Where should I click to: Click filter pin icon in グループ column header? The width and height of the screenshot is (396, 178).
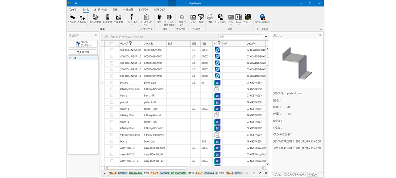click(130, 43)
